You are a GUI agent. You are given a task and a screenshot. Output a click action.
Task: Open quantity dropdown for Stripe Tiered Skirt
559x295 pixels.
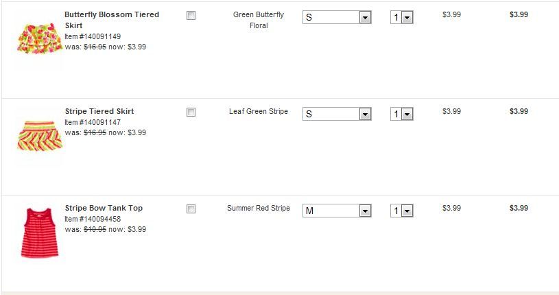coord(402,114)
